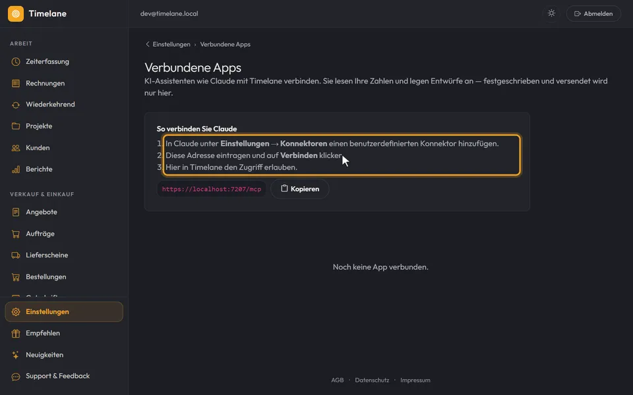Select the Rechnungen invoice icon
This screenshot has height=395, width=633.
pyautogui.click(x=16, y=84)
